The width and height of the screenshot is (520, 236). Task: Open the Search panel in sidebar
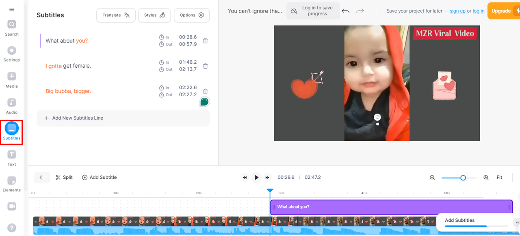pos(12,28)
